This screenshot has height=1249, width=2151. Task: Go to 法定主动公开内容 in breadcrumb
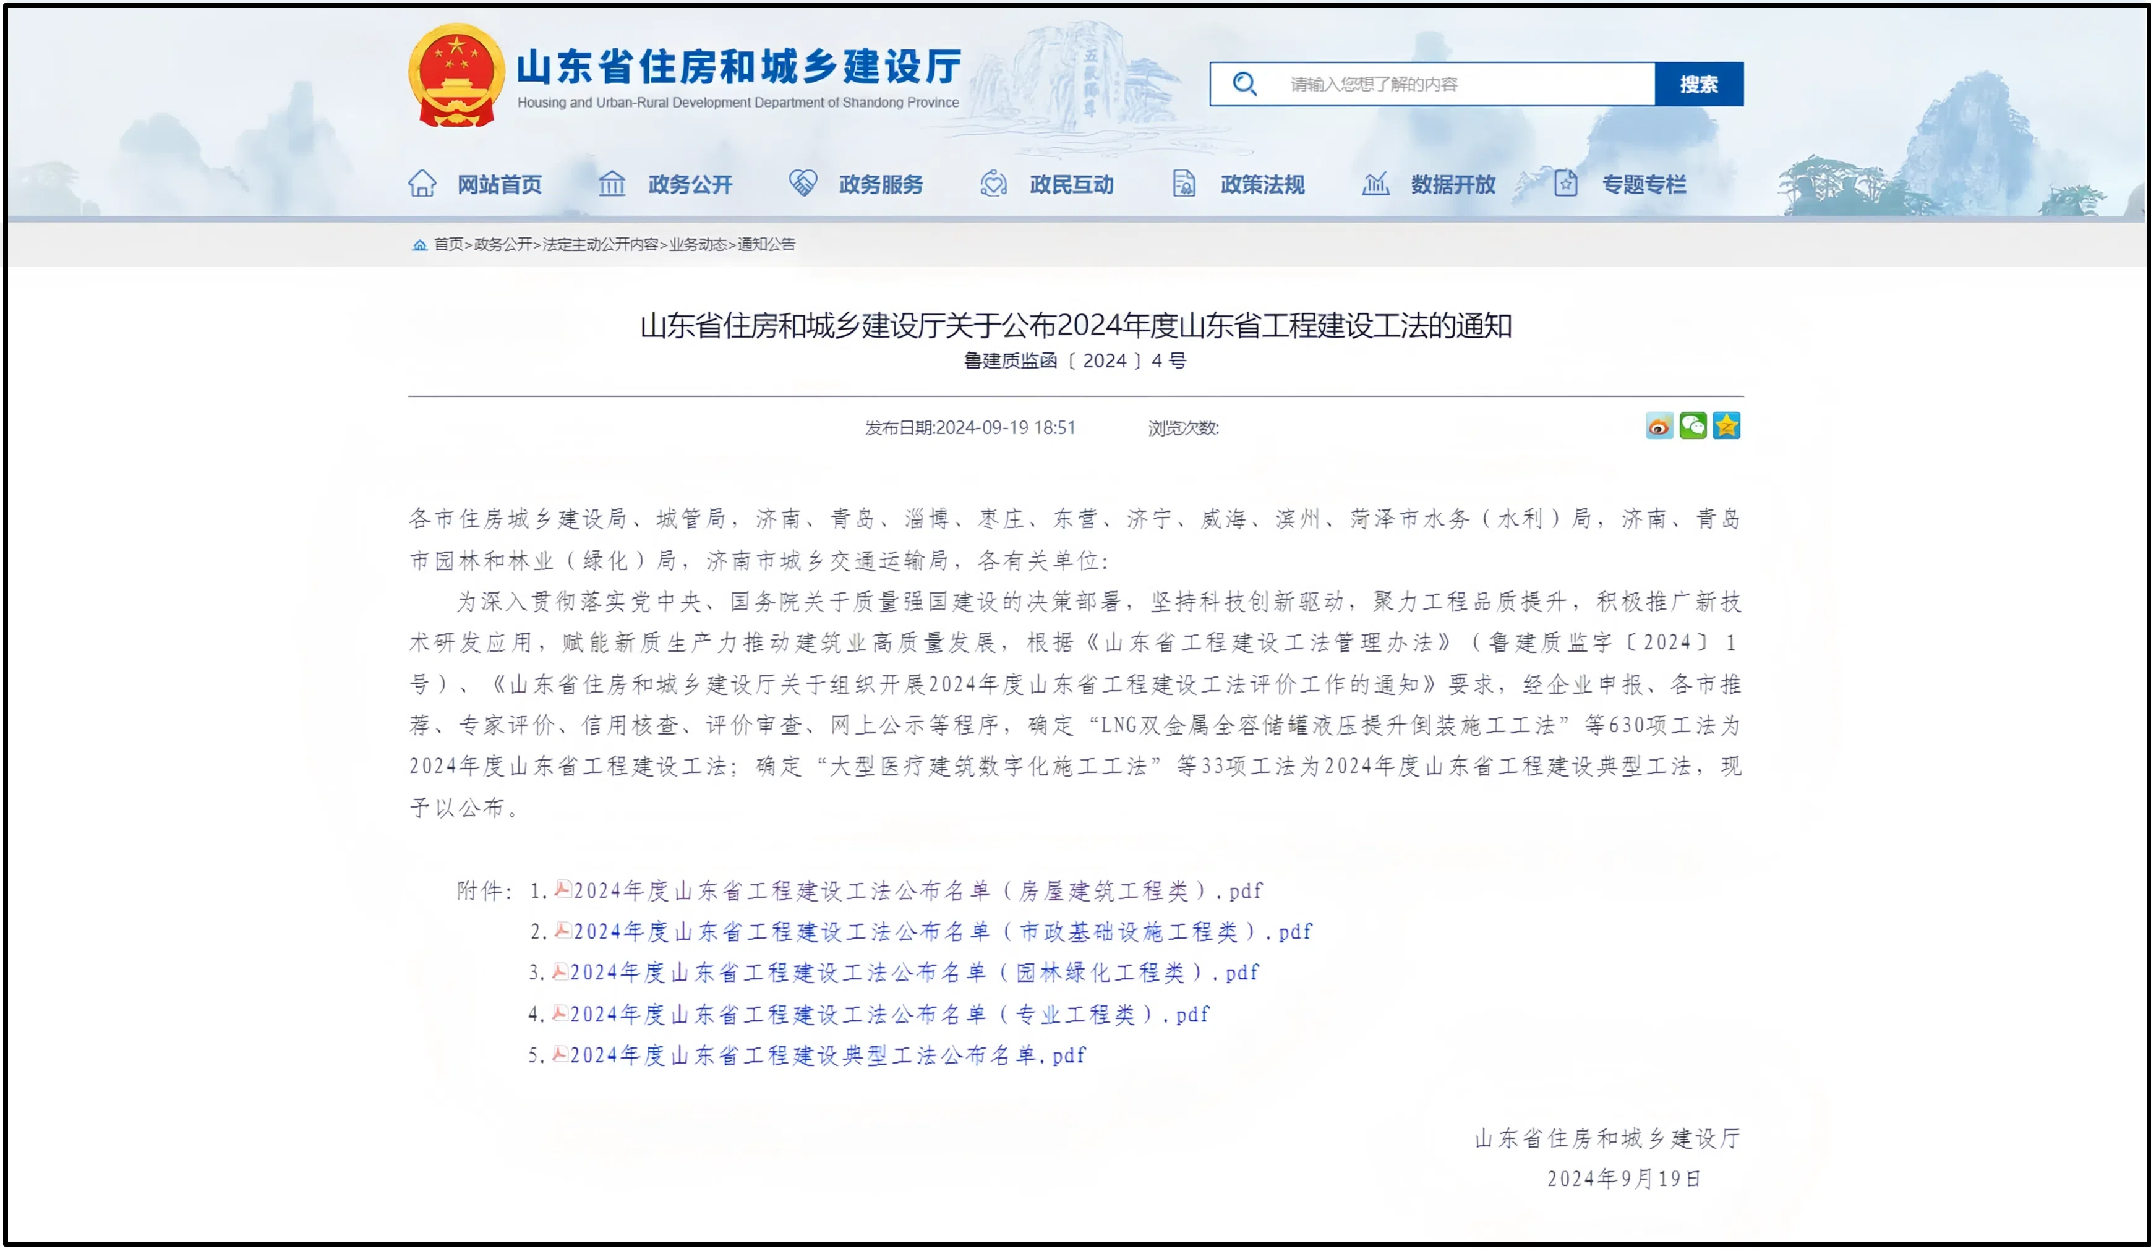coord(600,245)
